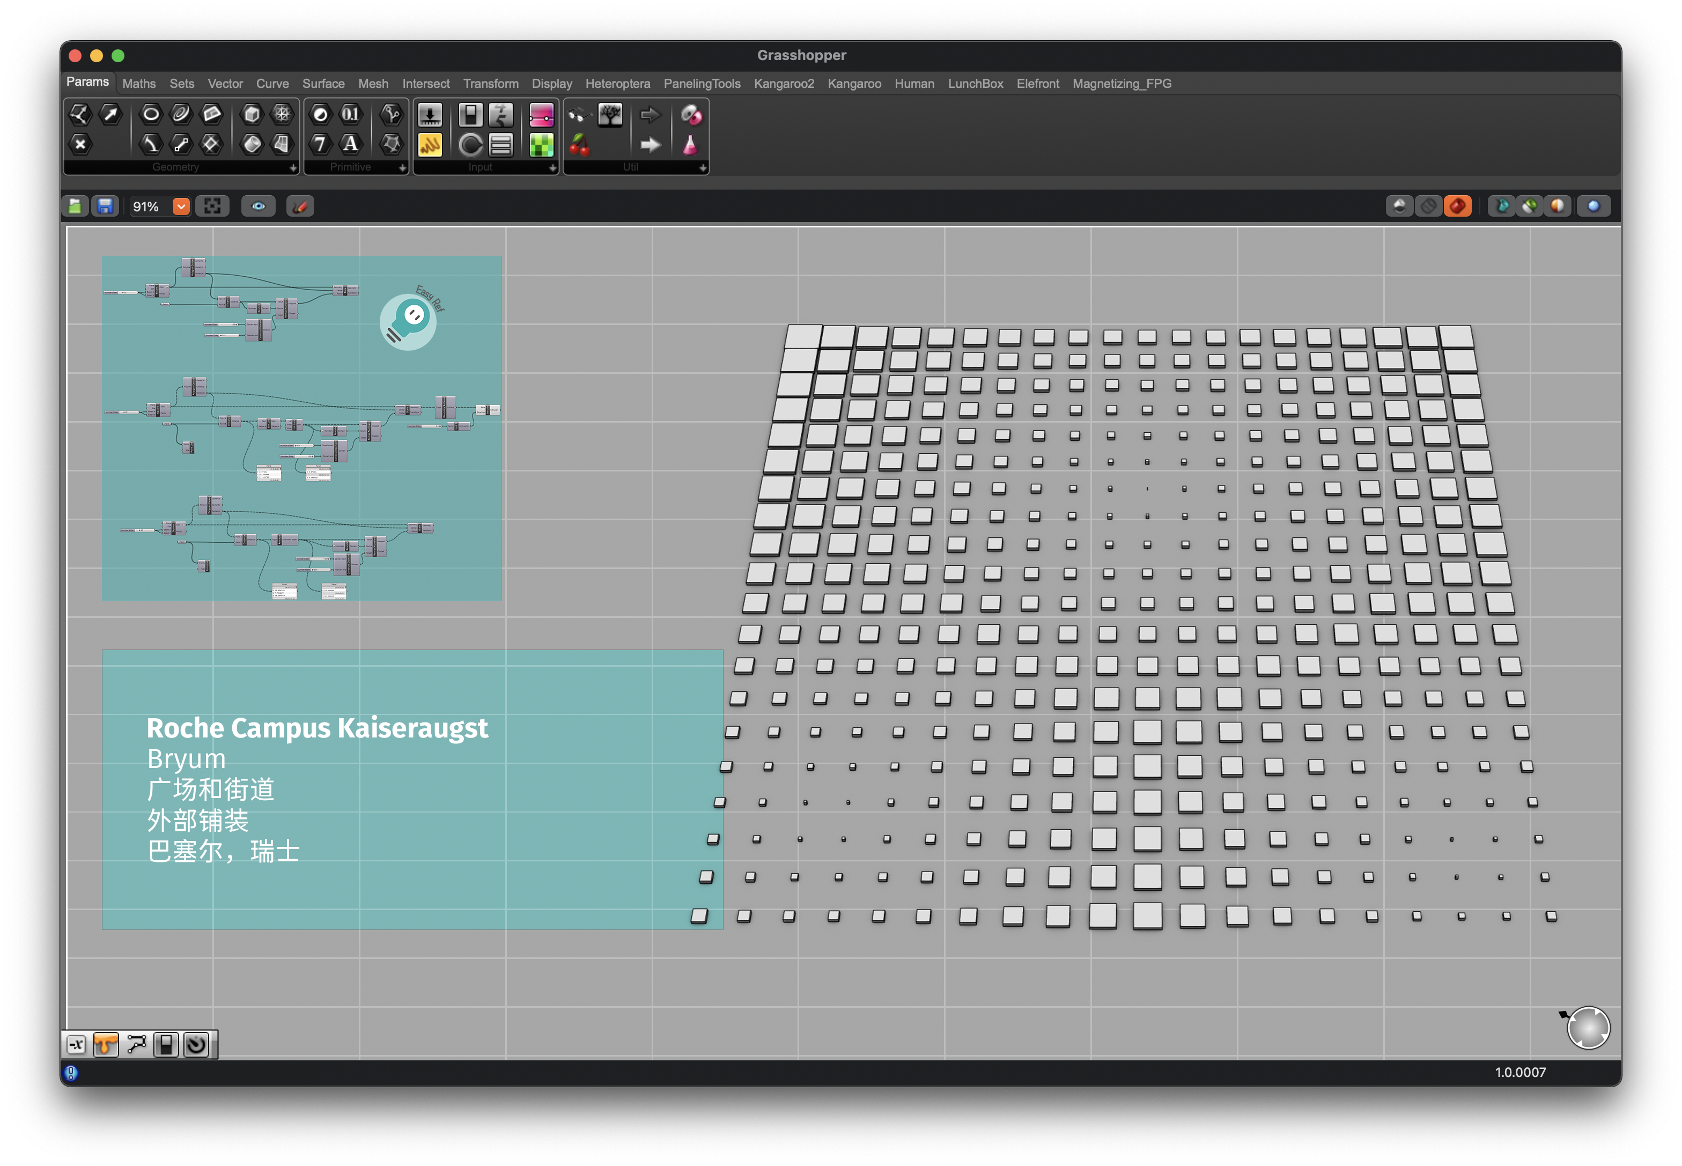This screenshot has height=1166, width=1682.
Task: Save document with blue floppy icon
Action: [x=105, y=206]
